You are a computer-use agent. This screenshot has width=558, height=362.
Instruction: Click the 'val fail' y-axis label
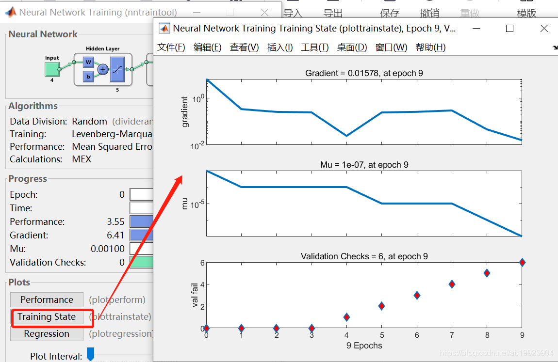(x=194, y=295)
